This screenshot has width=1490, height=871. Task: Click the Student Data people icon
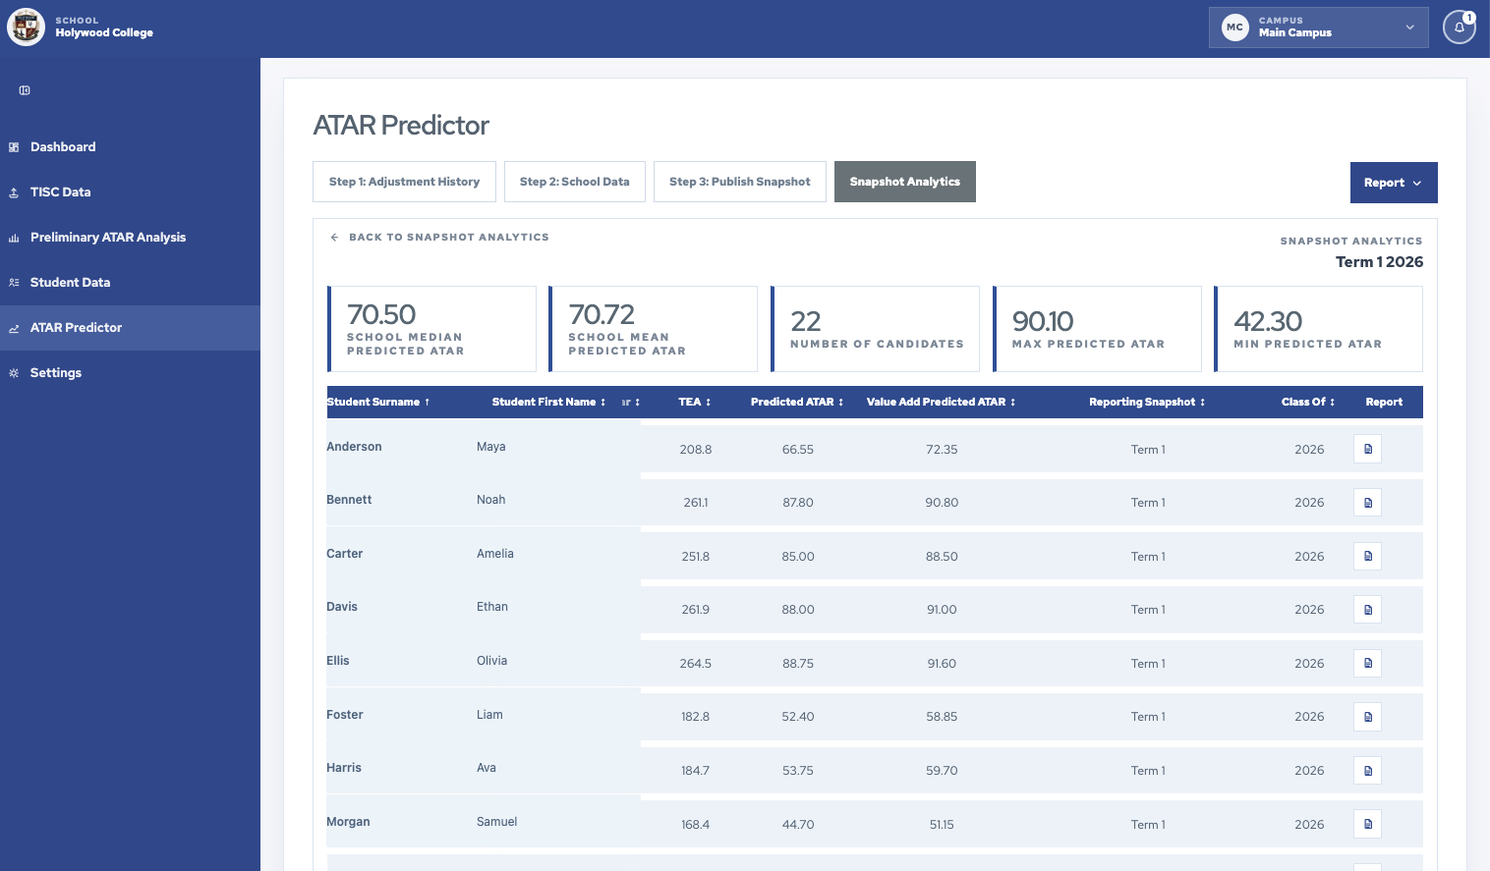tap(14, 283)
